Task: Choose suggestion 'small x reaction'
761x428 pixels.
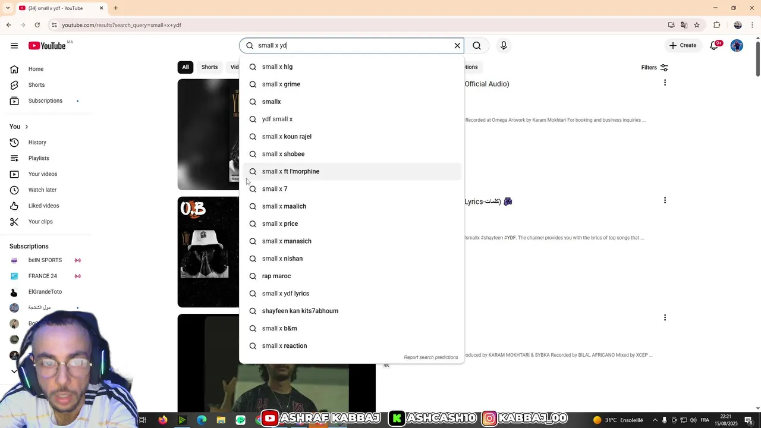Action: tap(352, 346)
